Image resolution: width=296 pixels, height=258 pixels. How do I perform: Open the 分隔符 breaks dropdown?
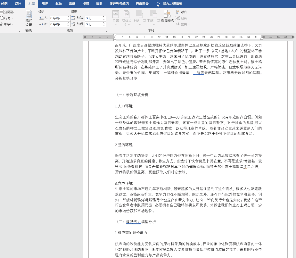click(9, 12)
